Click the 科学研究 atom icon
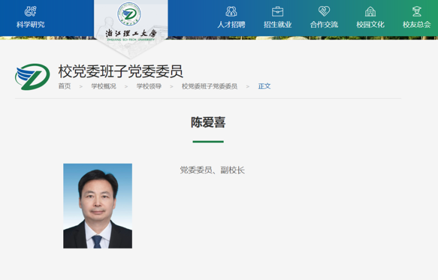 click(30, 11)
